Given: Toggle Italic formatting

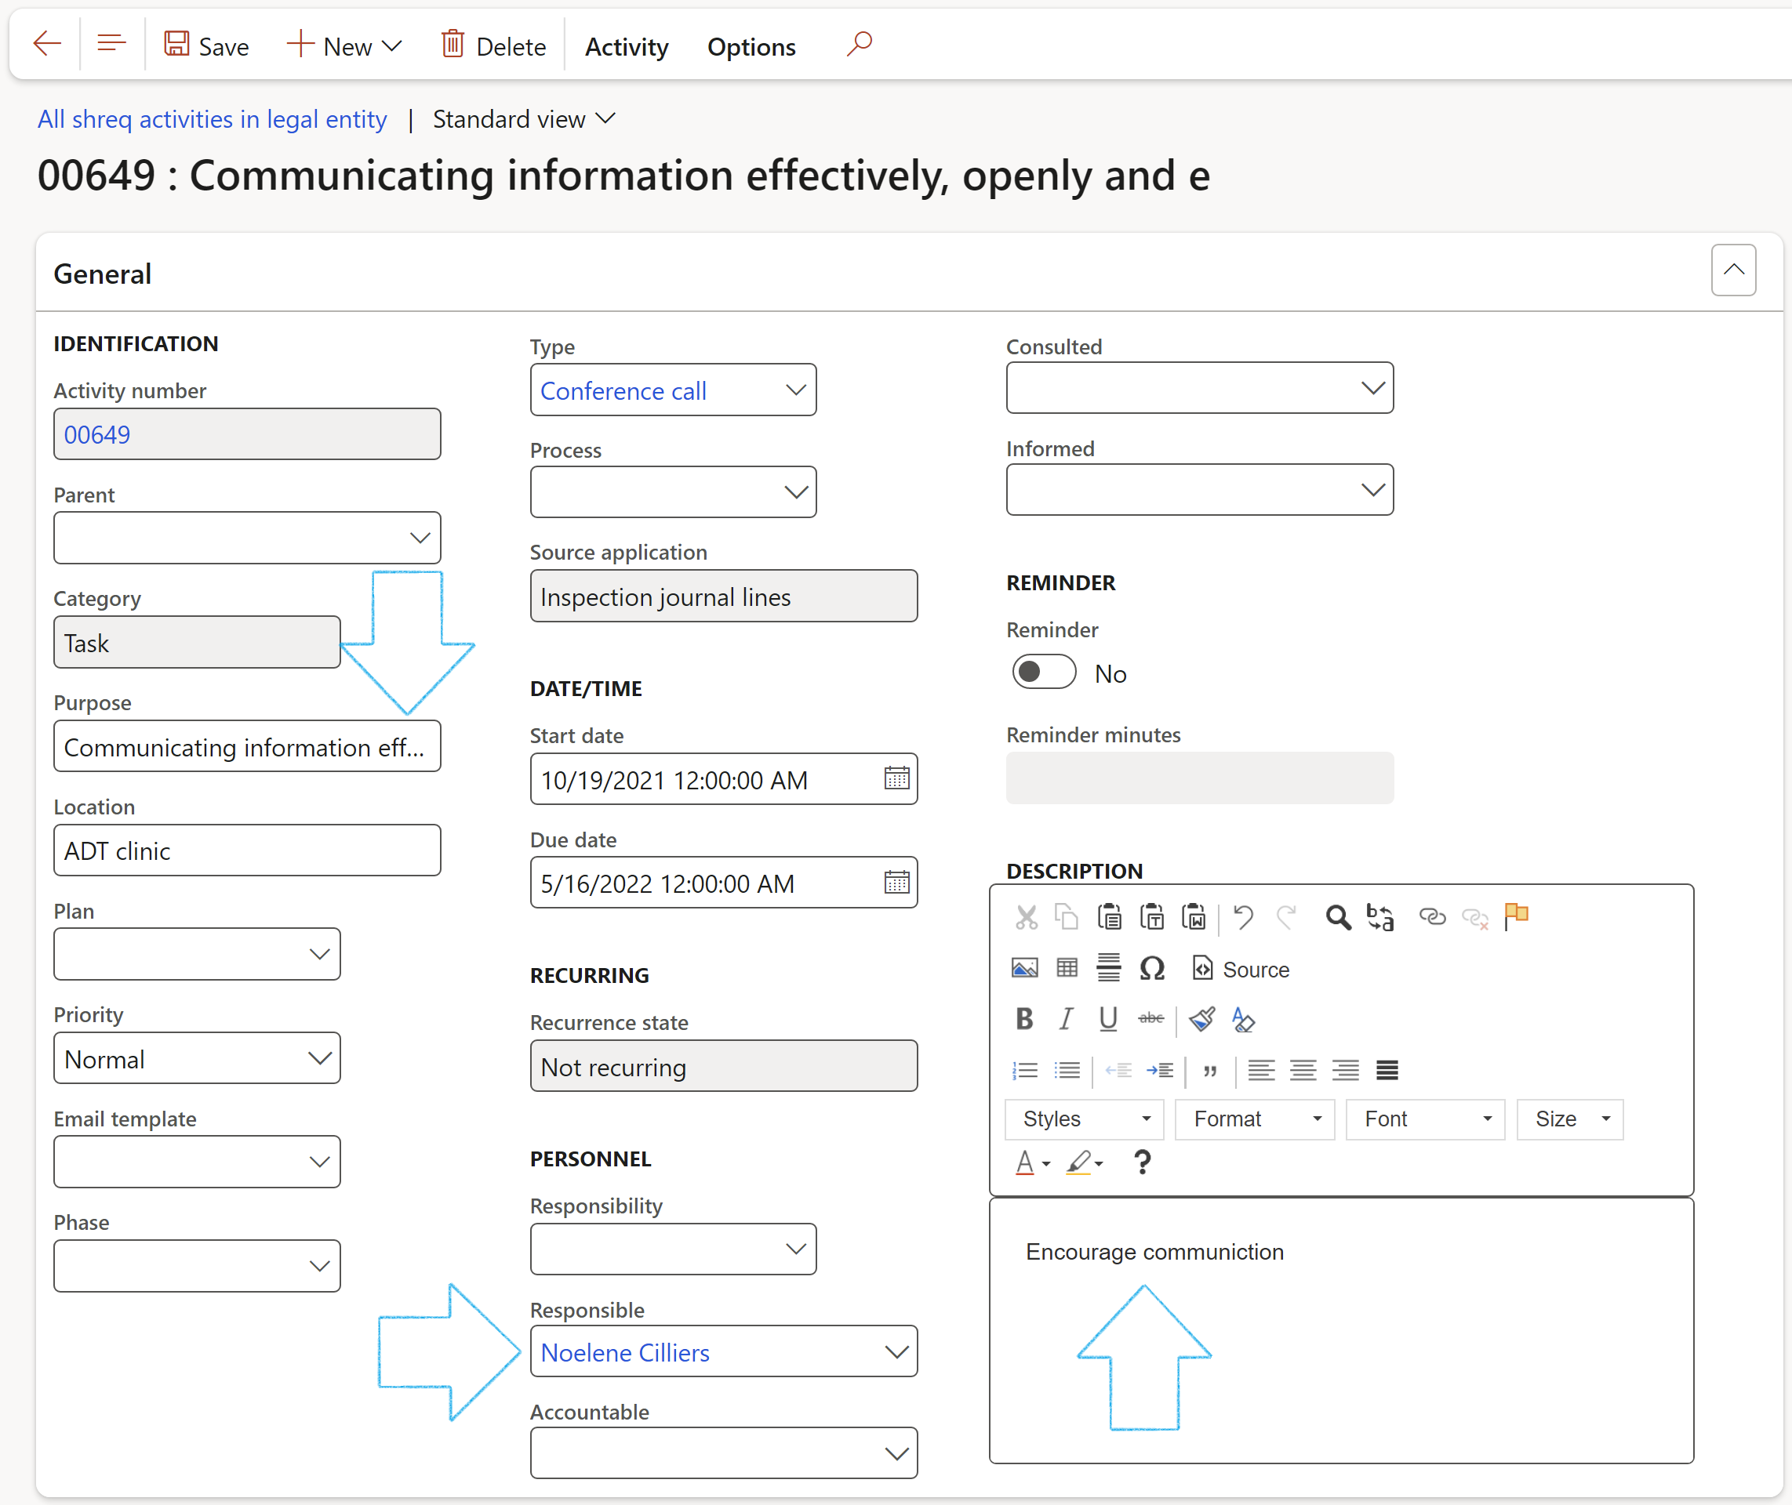Looking at the screenshot, I should 1067,1019.
